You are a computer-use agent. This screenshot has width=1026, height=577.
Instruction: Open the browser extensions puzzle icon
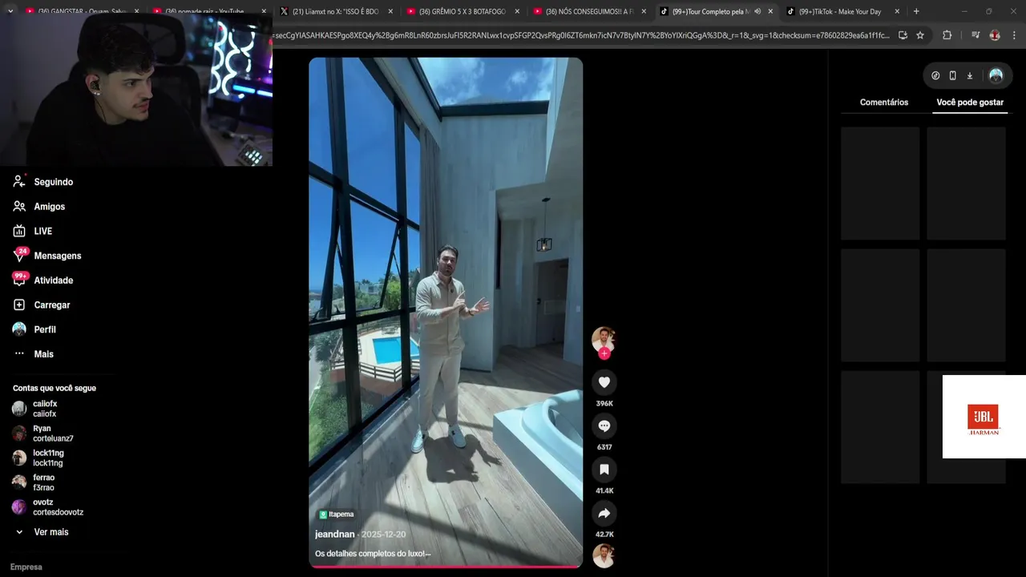[x=947, y=35]
